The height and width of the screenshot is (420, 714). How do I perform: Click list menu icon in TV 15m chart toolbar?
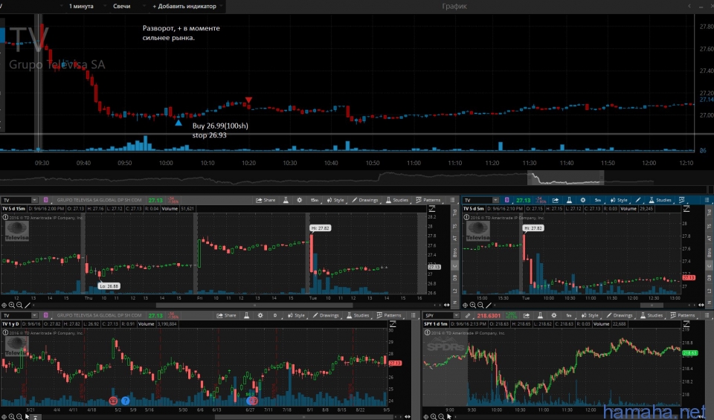[x=452, y=200]
